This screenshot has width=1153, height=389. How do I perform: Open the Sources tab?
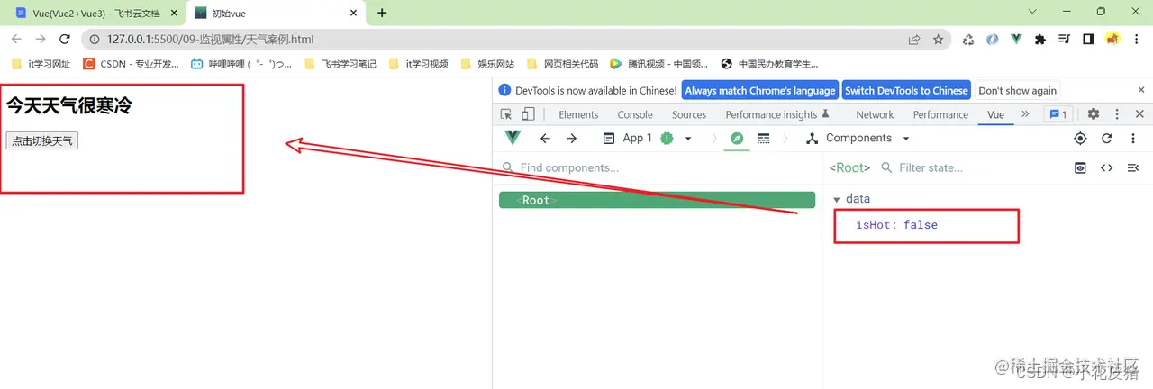tap(689, 114)
